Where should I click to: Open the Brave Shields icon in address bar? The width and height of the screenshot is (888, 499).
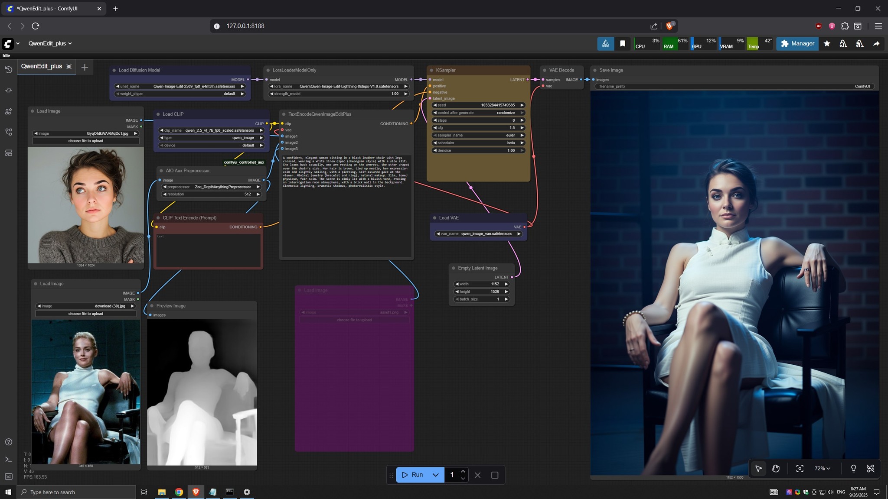click(669, 26)
